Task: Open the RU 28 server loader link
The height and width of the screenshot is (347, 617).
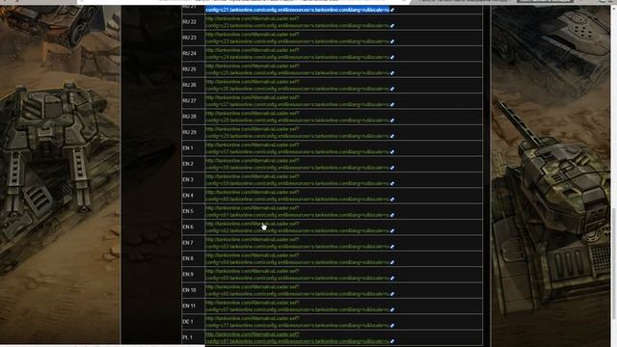Action: tap(297, 117)
